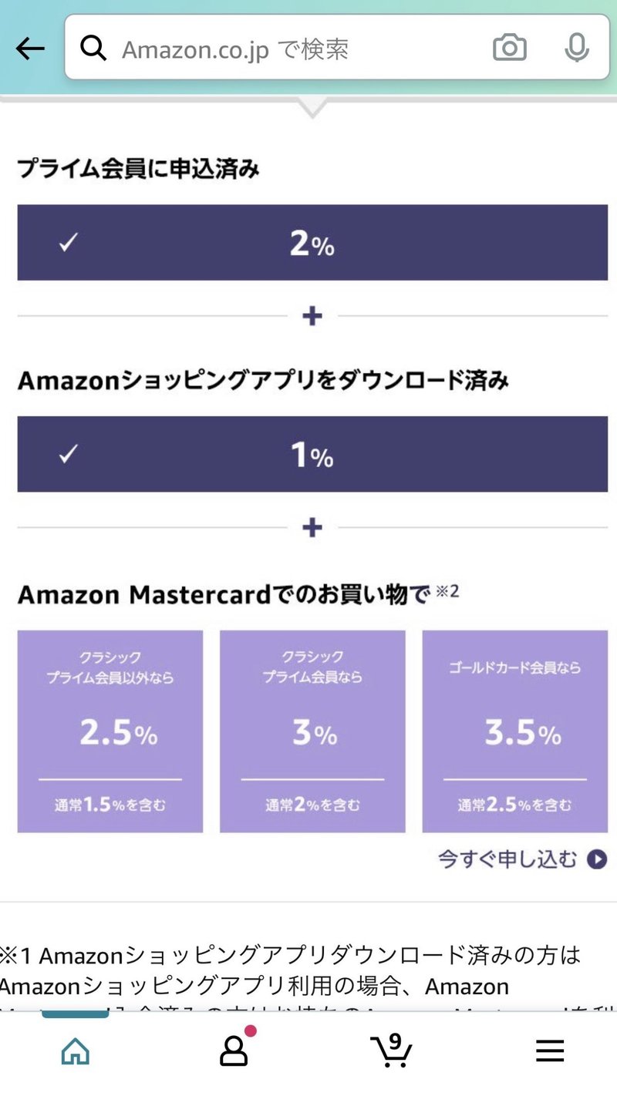Open the hamburger menu at bottom right
617x1096 pixels.
[x=550, y=1050]
